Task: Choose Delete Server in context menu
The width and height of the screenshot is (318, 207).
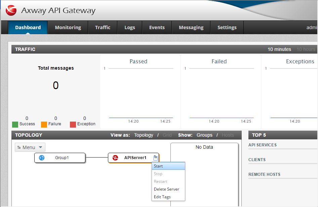Action: 166,189
